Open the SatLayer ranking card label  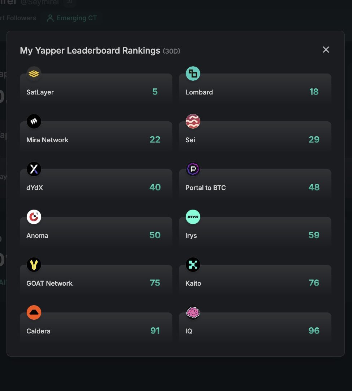(40, 92)
